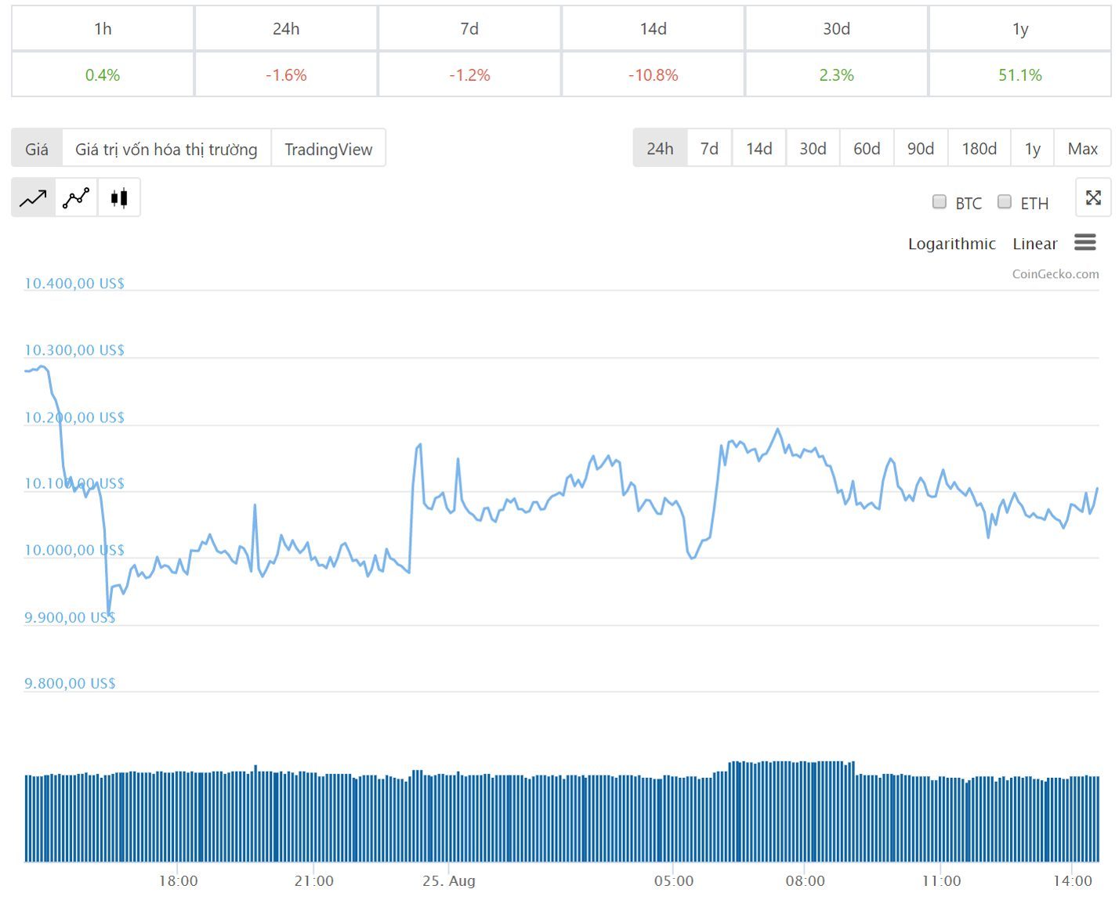The width and height of the screenshot is (1119, 900).
Task: Enable the ETH comparison checkbox
Action: pos(1004,202)
